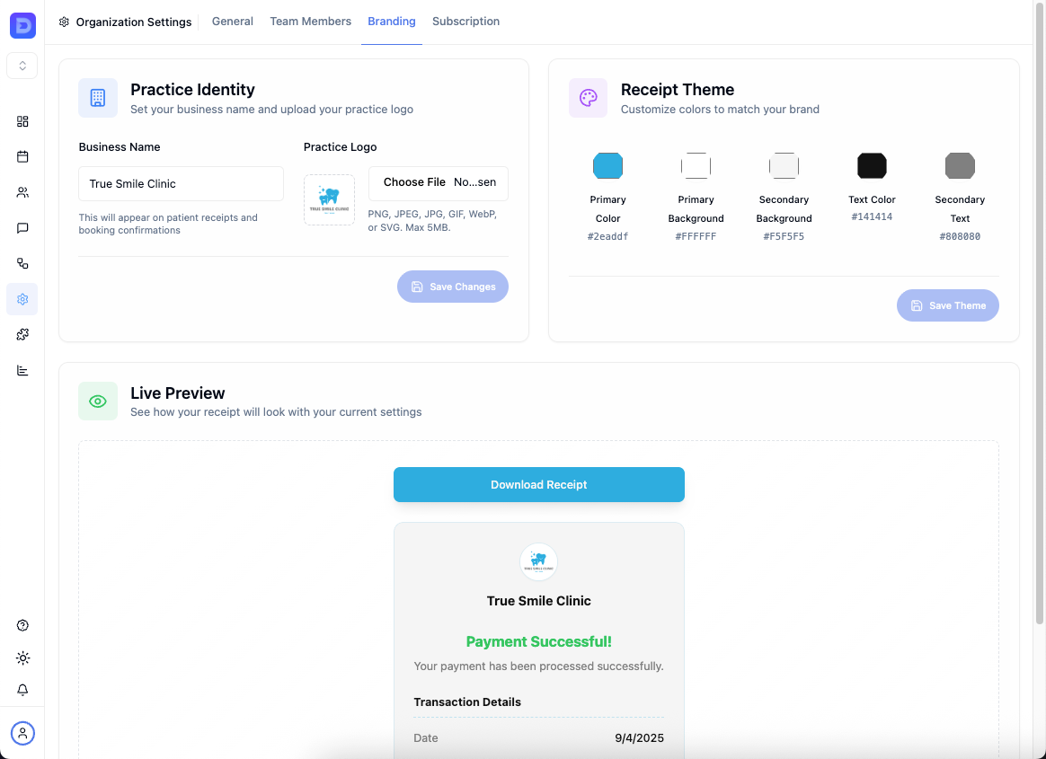Open the analytics bar chart icon
Screen dimensions: 1046x759
pos(22,370)
